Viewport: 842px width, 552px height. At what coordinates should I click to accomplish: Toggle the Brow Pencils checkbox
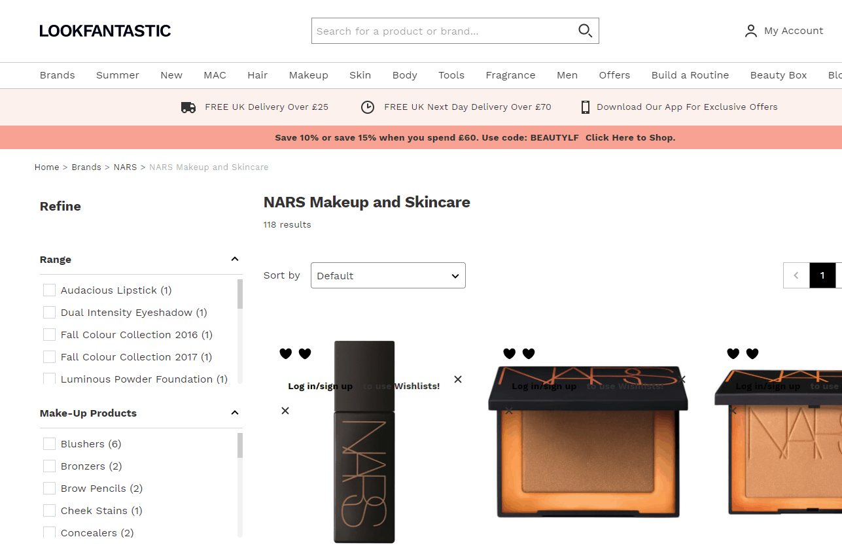pyautogui.click(x=49, y=489)
